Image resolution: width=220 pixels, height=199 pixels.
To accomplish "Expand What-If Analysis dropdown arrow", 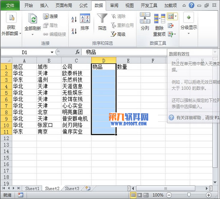I will pyautogui.click(x=175, y=34).
